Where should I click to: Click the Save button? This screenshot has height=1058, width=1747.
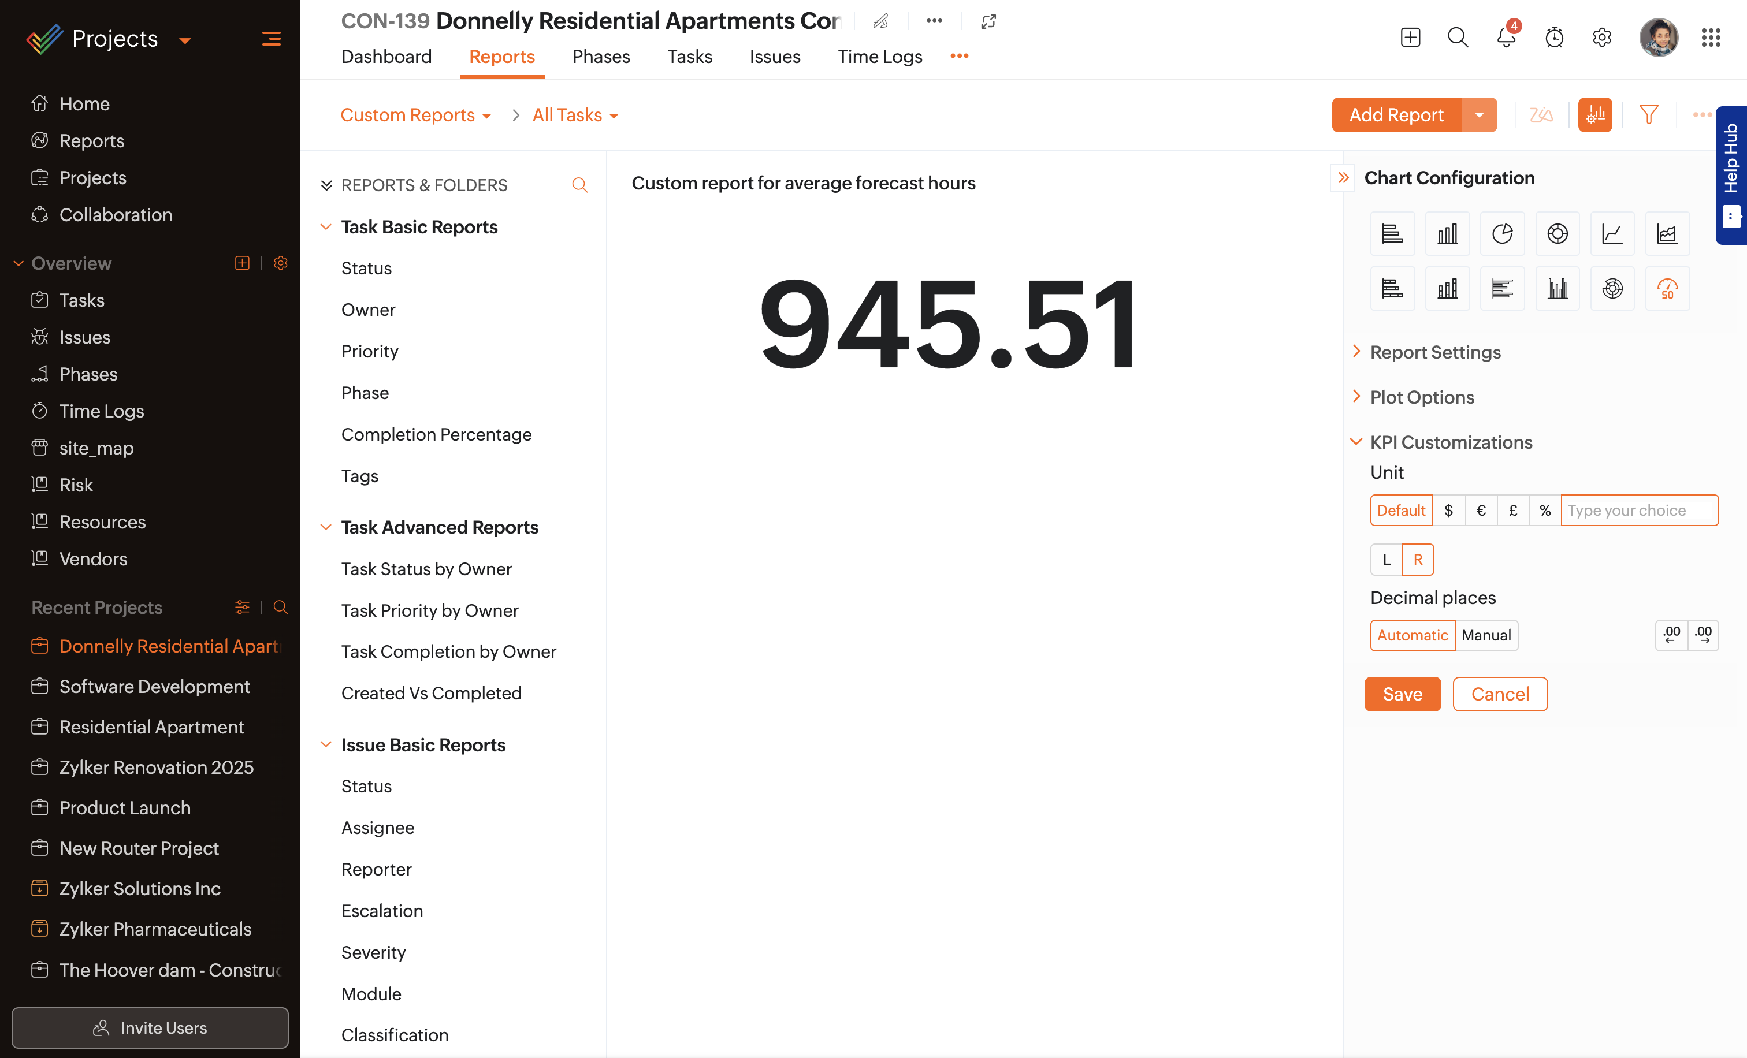[x=1402, y=694]
